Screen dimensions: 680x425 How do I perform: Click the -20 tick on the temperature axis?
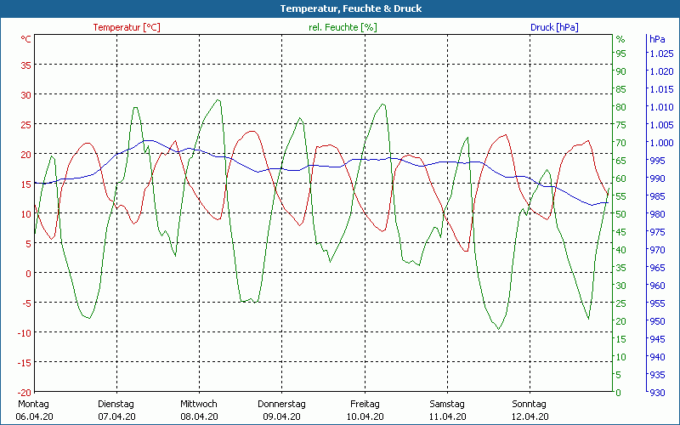[x=24, y=392]
